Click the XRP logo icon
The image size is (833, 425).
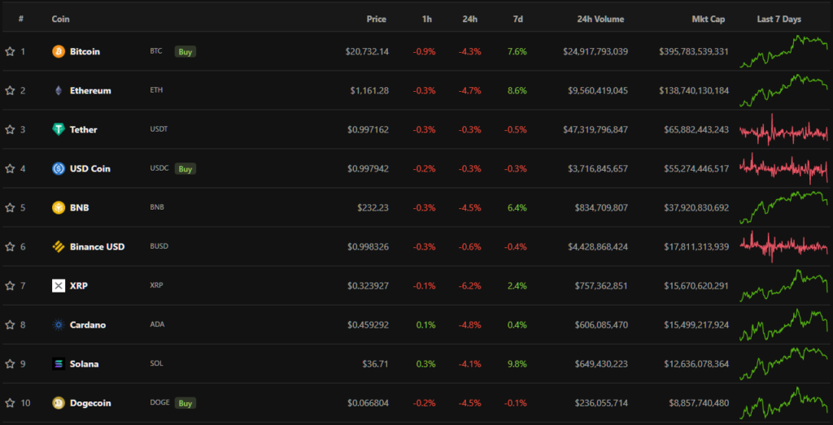pyautogui.click(x=59, y=285)
